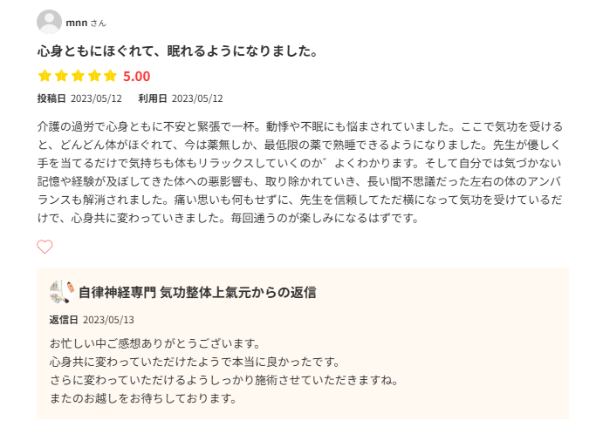Toggle the heart like icon under the review
Image resolution: width=603 pixels, height=427 pixels.
(x=45, y=247)
